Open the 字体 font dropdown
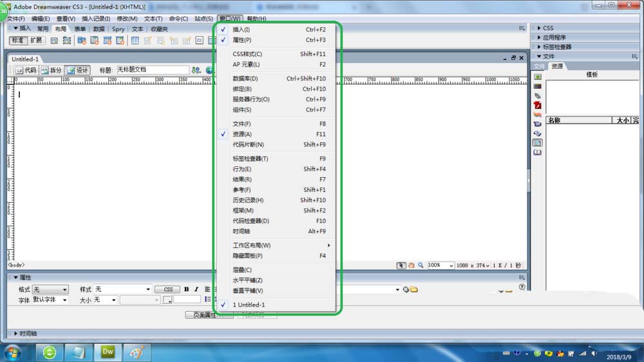Viewport: 644px width, 362px height. (x=50, y=300)
